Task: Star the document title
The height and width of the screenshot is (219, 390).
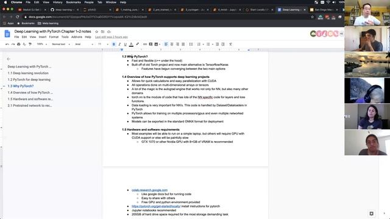Action: coord(96,32)
